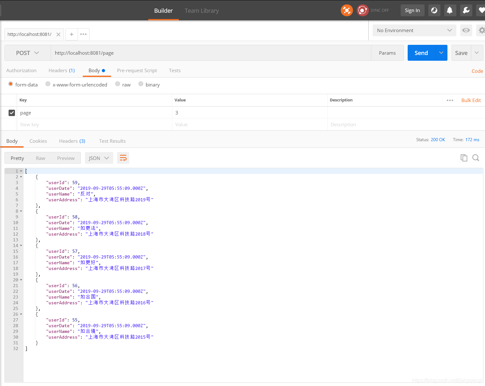Open response Cookies tab
This screenshot has width=485, height=386.
tap(38, 141)
